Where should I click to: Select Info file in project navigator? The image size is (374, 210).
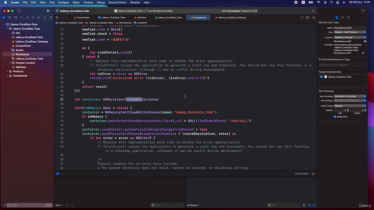pos(18,33)
